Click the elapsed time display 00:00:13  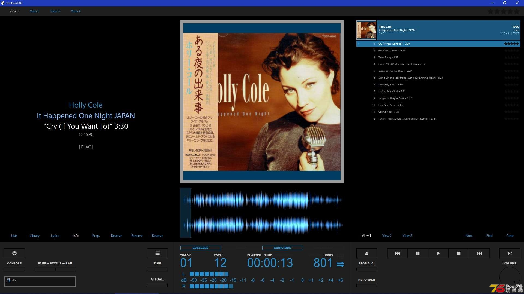tap(270, 263)
